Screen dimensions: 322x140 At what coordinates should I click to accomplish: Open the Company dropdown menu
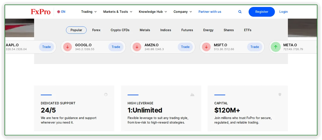click(x=183, y=12)
